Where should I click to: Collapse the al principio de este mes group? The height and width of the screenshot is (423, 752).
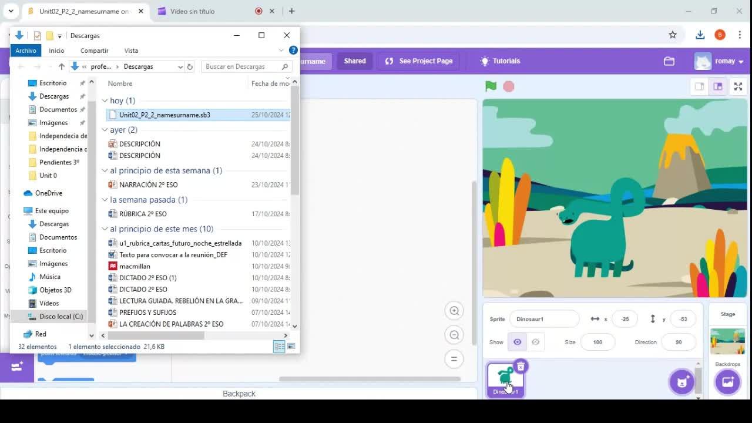click(x=105, y=229)
